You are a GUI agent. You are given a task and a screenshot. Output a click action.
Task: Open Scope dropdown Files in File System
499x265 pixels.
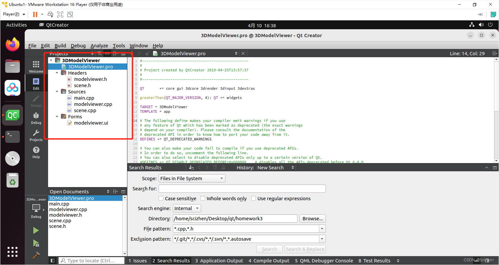coord(192,179)
